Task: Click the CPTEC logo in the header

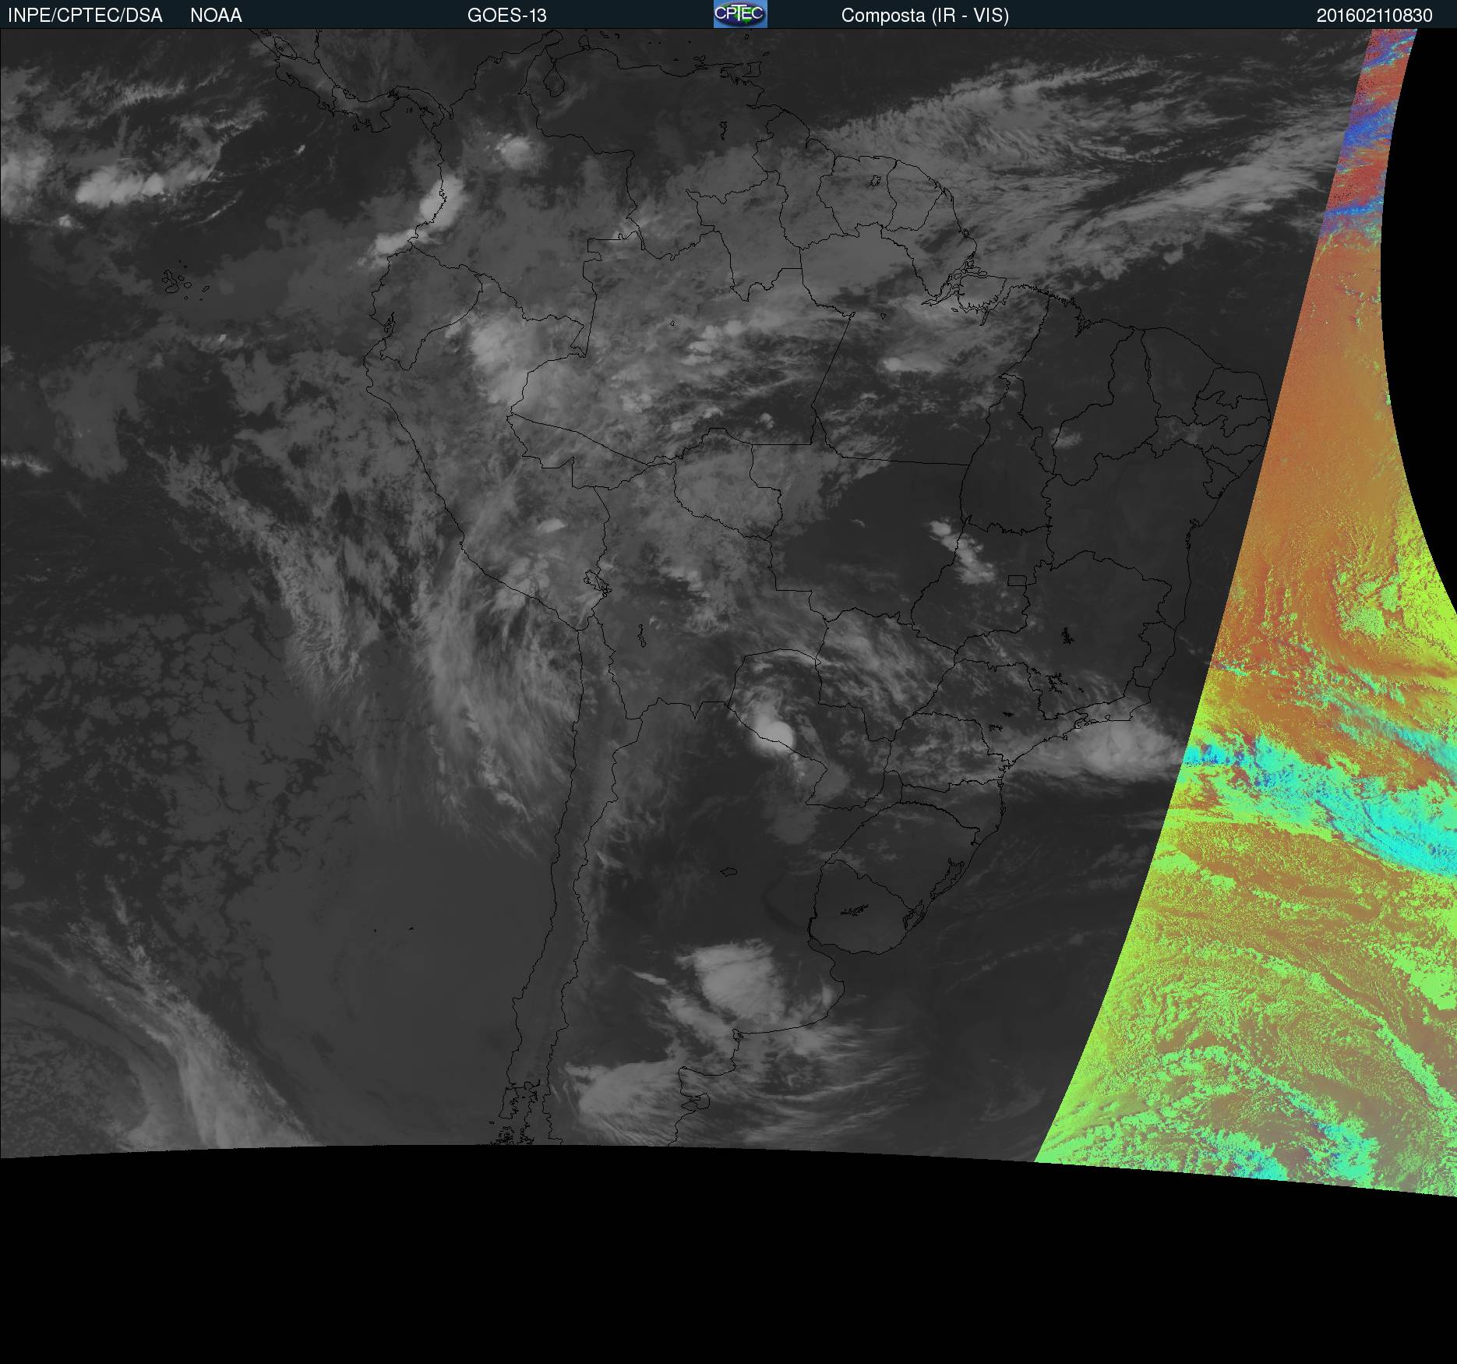Action: (x=740, y=14)
